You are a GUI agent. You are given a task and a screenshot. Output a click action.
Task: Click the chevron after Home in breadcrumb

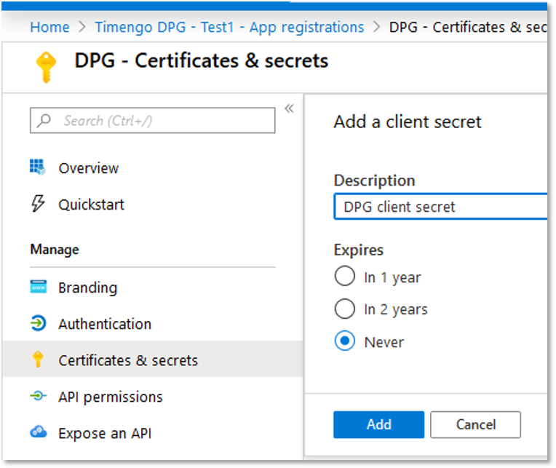click(x=82, y=27)
